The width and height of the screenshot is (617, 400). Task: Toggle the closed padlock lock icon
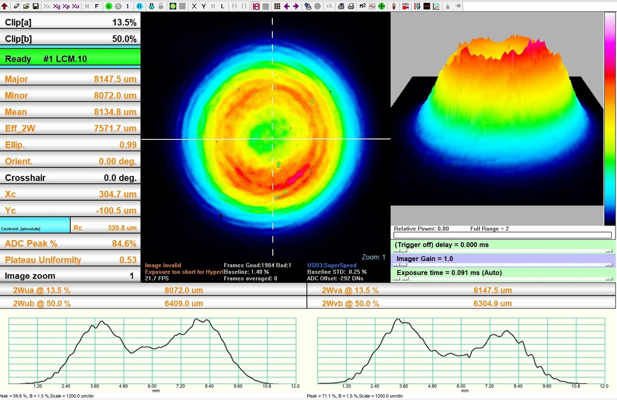click(151, 6)
